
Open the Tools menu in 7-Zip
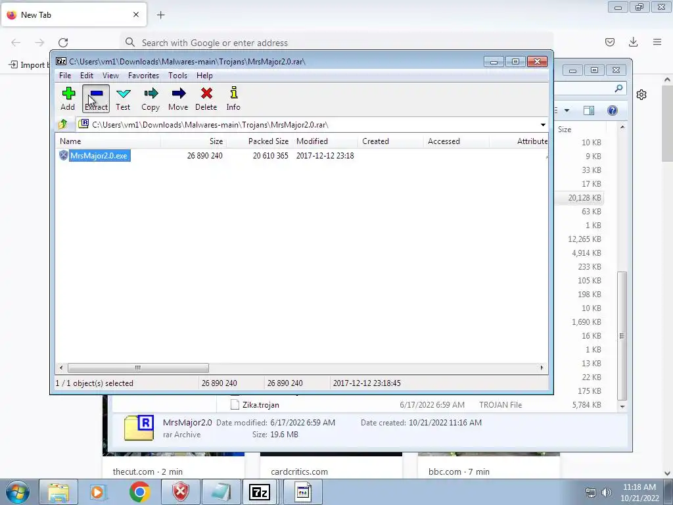click(x=177, y=76)
